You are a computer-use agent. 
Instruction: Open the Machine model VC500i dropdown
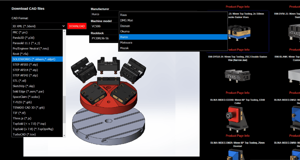click(x=104, y=26)
